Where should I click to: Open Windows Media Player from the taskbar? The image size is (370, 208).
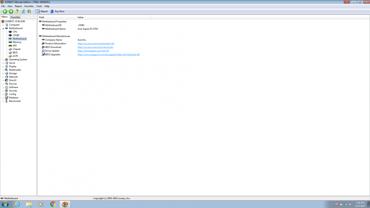point(41,204)
